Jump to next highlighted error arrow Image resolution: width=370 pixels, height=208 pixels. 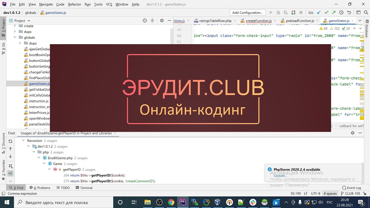click(x=360, y=29)
